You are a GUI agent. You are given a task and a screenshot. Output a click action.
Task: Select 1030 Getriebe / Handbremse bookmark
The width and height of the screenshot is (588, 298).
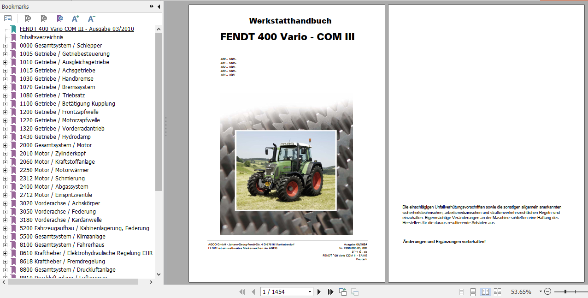click(x=56, y=78)
